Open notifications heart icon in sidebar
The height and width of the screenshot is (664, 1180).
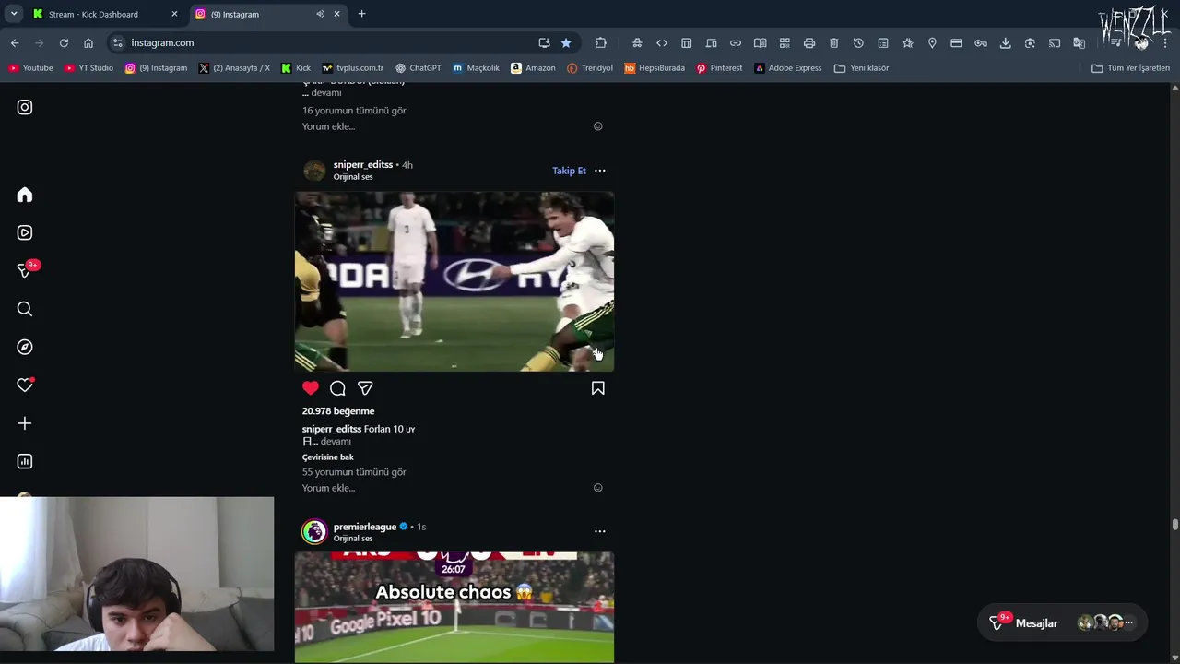(25, 385)
